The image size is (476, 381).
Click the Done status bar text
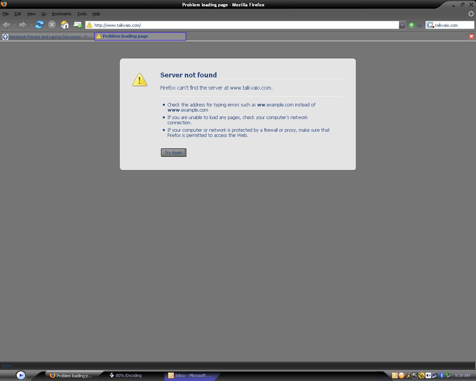click(7, 366)
